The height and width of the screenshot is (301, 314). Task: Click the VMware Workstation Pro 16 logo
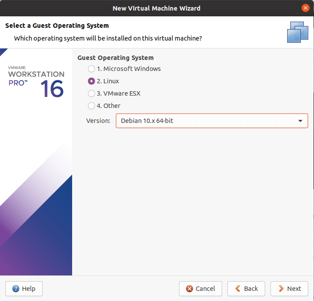click(x=36, y=82)
